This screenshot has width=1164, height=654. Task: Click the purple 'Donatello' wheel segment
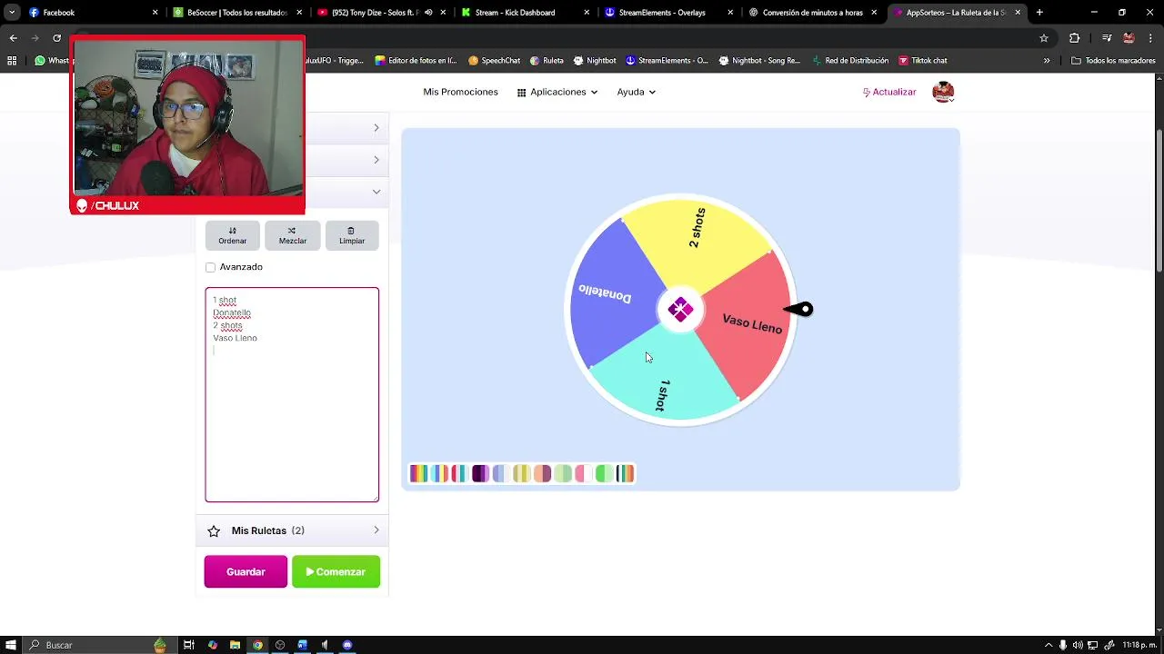[x=611, y=295]
